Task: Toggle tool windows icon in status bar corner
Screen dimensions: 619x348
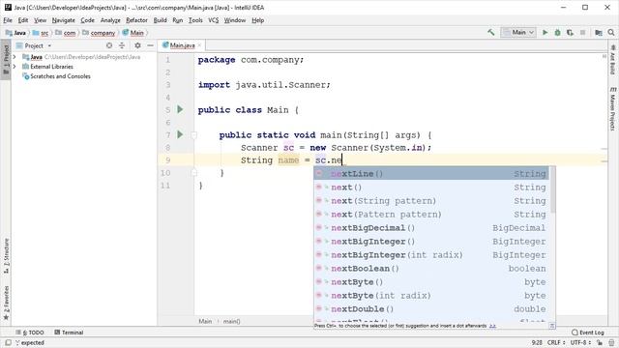Action: click(7, 342)
